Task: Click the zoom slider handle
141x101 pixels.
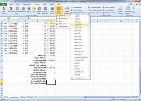Action: tap(132, 99)
